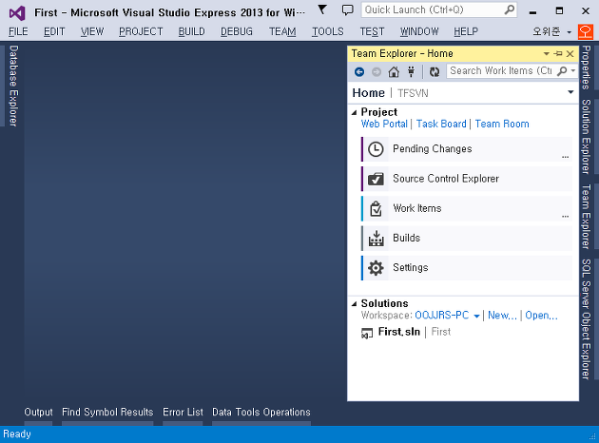The image size is (599, 443).
Task: Open the TEST menu
Action: pyautogui.click(x=372, y=31)
